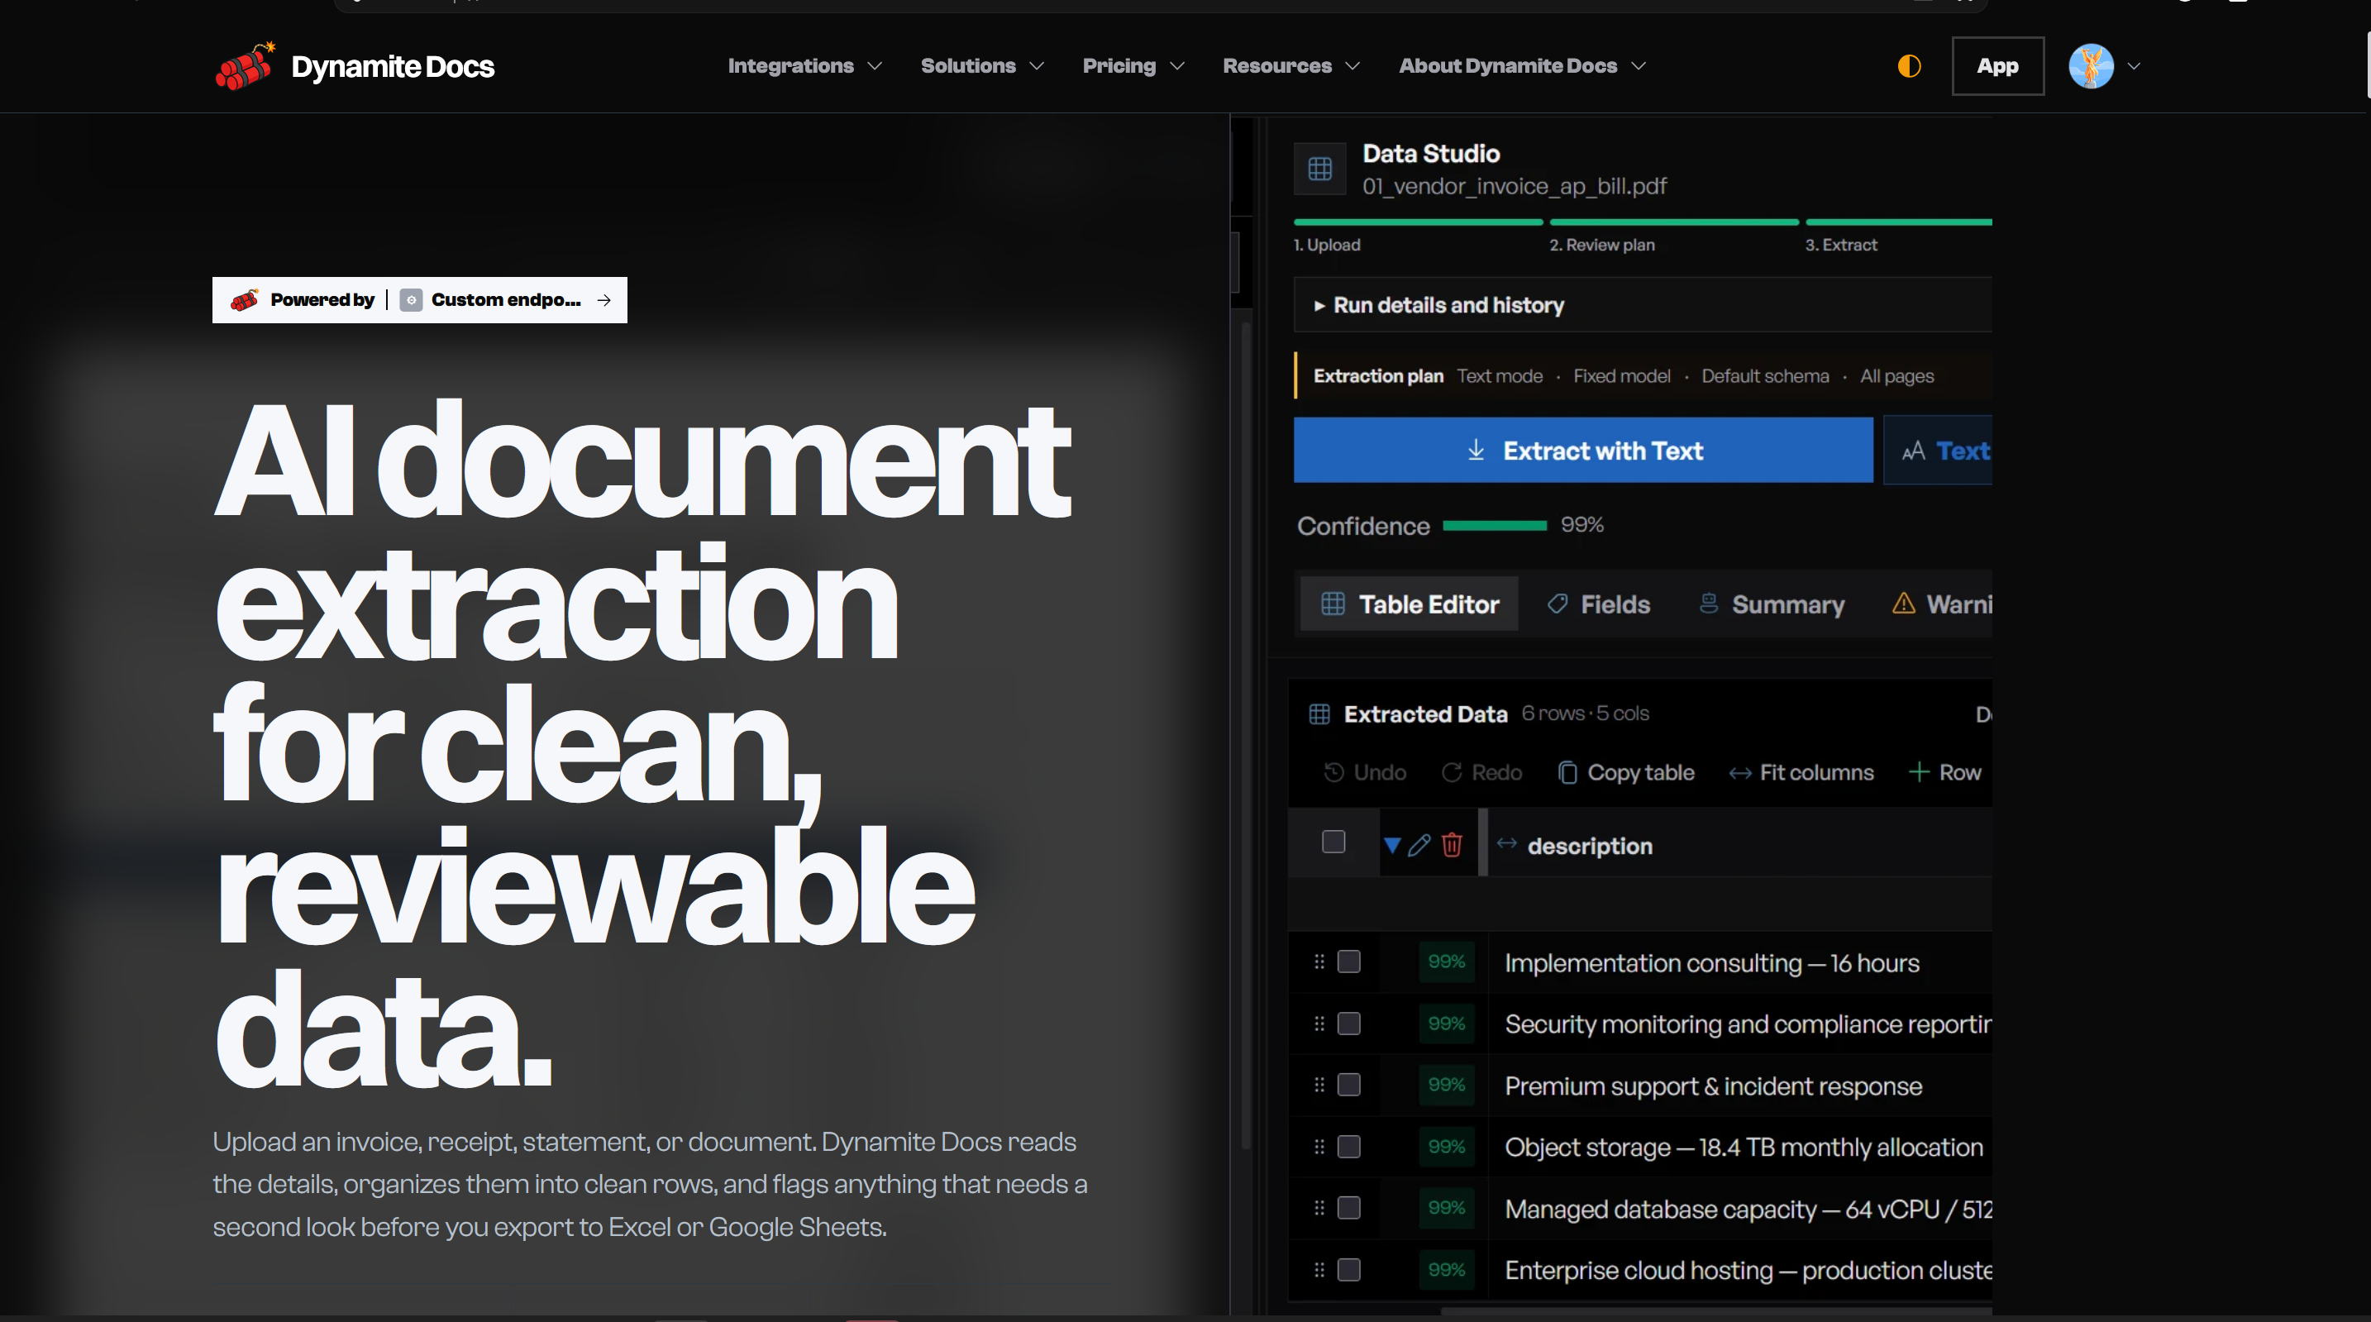
Task: Click the Redo icon in table toolbar
Action: click(x=1452, y=772)
